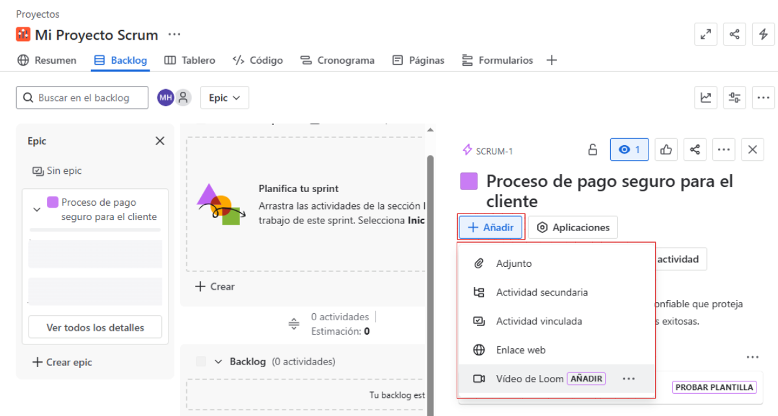Select Actividad secundaria from Añadir menu
The image size is (778, 416).
(541, 292)
